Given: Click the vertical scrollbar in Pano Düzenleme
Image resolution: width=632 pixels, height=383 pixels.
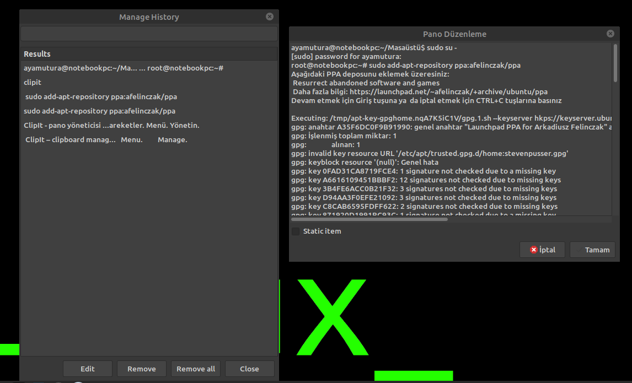Looking at the screenshot, I should 615,63.
